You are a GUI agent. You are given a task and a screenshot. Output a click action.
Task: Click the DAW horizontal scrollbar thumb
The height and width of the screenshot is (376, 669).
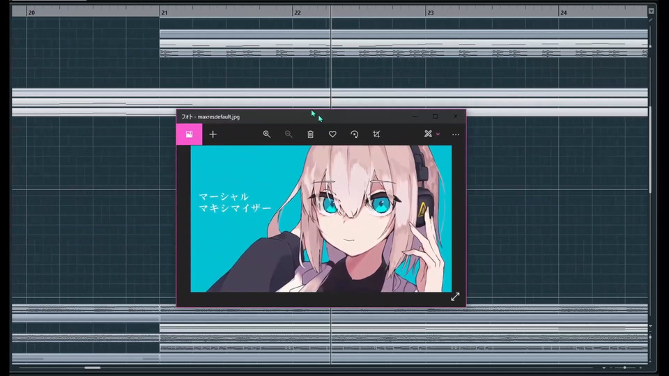point(93,368)
